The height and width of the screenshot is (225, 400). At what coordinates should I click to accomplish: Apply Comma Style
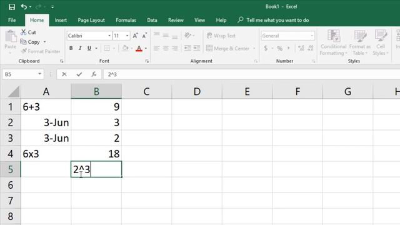289,48
